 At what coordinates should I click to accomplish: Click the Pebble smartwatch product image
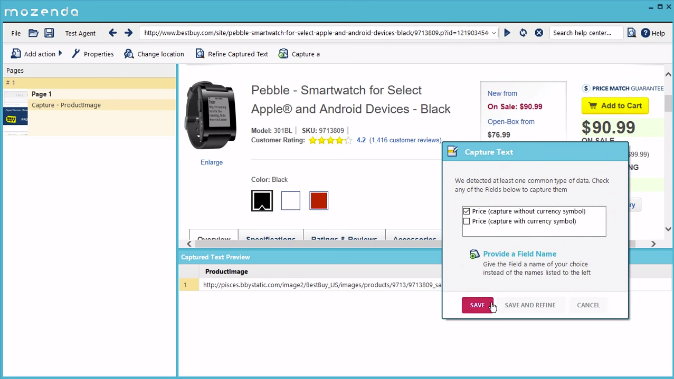tap(211, 116)
